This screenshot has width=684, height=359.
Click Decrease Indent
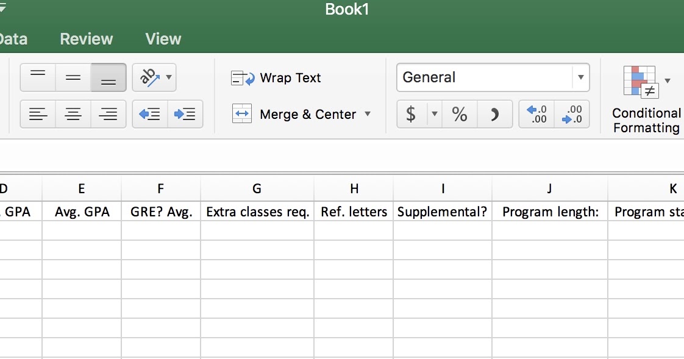click(150, 114)
